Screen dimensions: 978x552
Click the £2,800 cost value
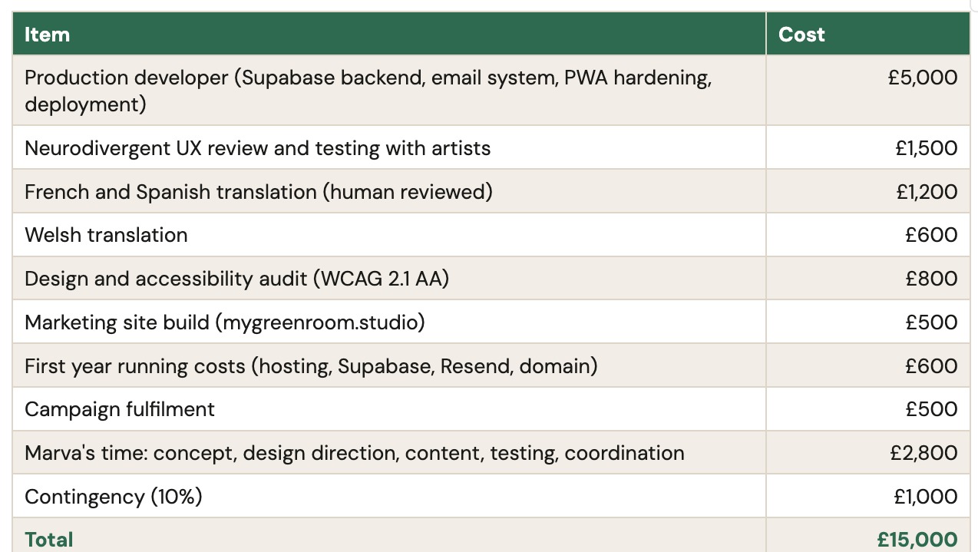(x=923, y=453)
